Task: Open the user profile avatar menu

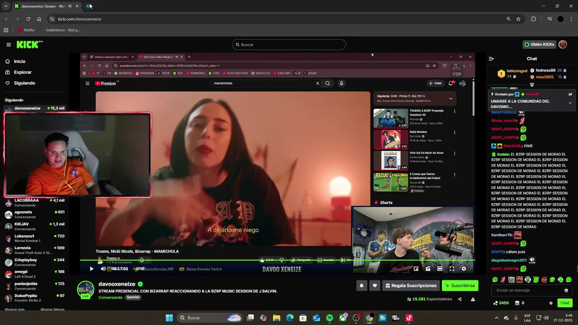Action: click(563, 45)
